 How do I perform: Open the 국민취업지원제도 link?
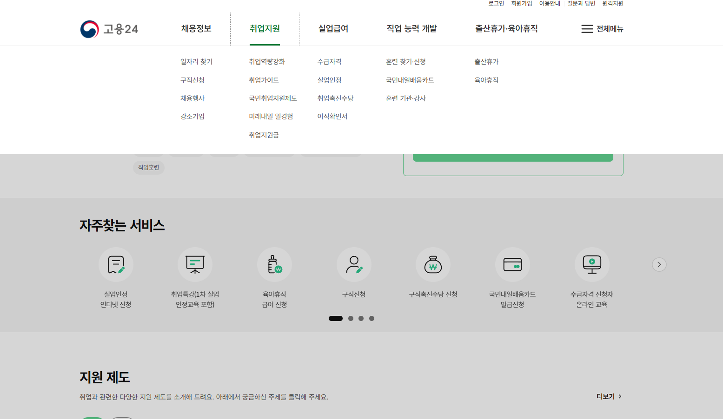272,98
